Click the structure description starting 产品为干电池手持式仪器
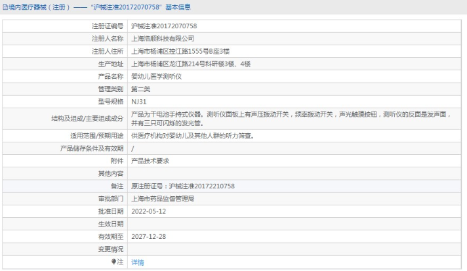The height and width of the screenshot is (271, 467). tap(291, 119)
